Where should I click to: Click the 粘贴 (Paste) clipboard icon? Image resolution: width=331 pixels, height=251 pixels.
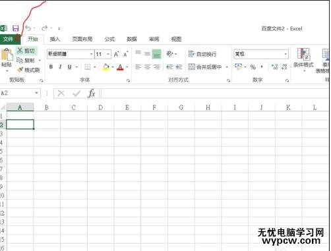[7, 55]
